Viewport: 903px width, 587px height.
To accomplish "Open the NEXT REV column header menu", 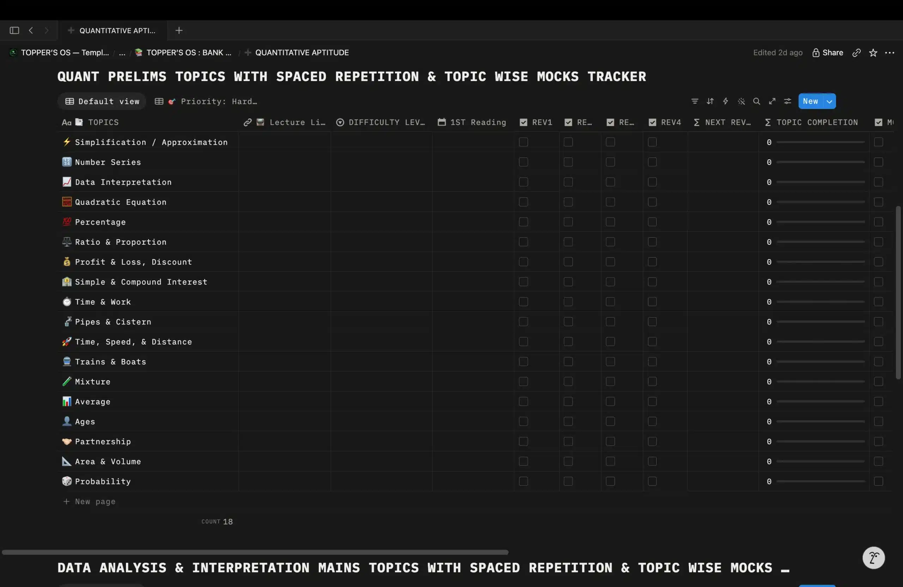I will click(723, 122).
